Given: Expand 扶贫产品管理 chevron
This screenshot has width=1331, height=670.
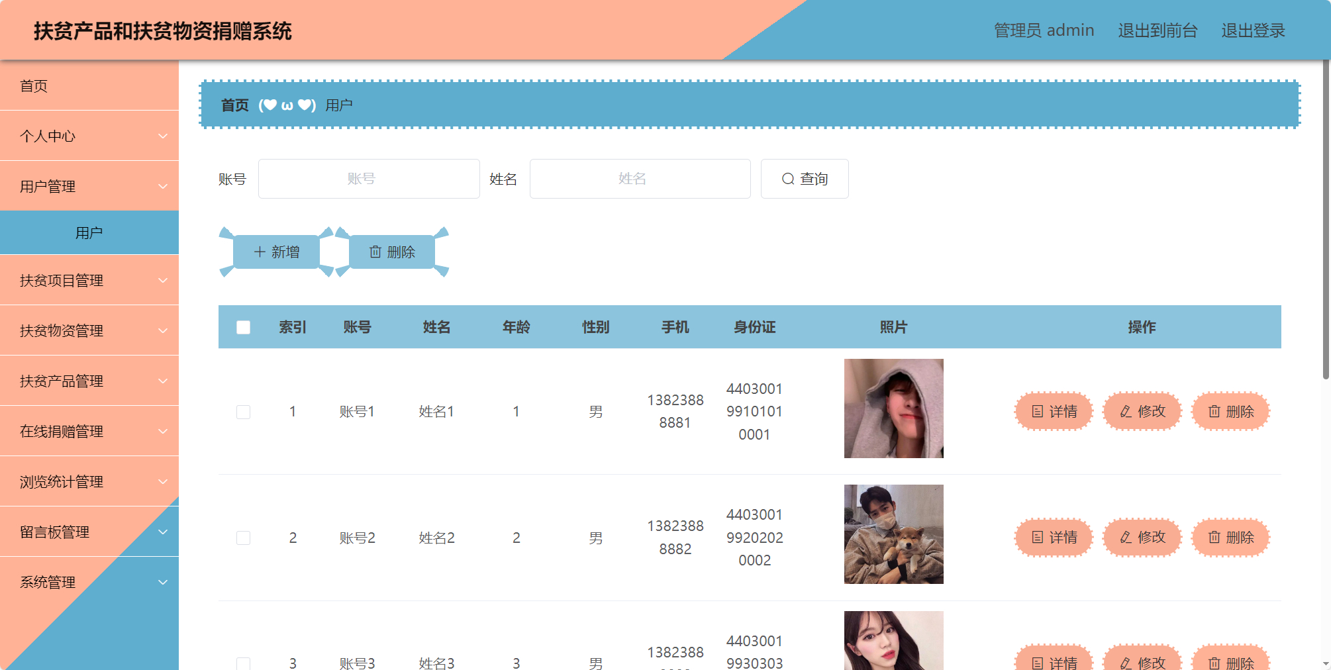Looking at the screenshot, I should [163, 381].
